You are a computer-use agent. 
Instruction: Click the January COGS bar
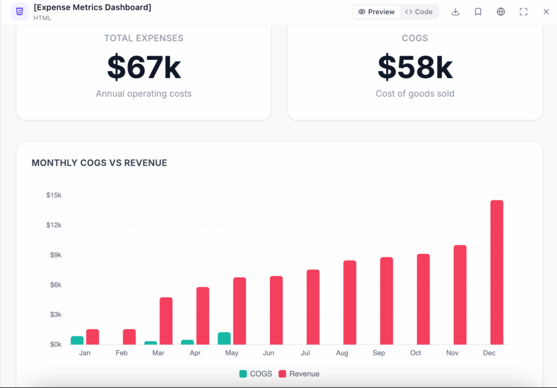click(77, 340)
